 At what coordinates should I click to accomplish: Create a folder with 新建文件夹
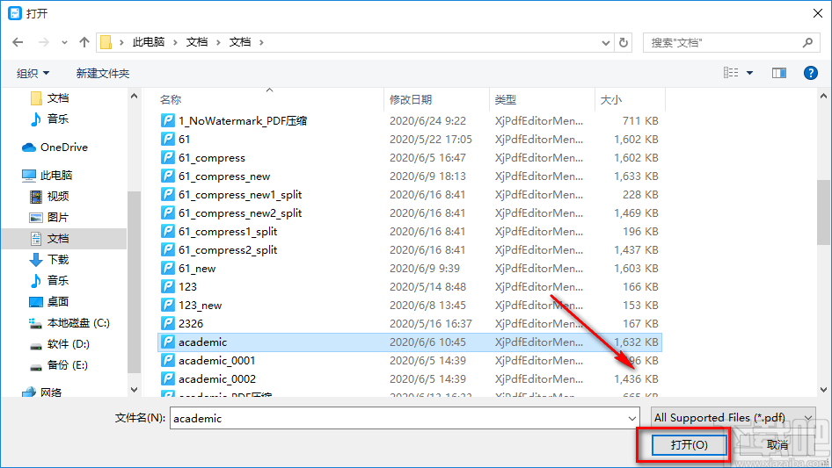tap(103, 73)
